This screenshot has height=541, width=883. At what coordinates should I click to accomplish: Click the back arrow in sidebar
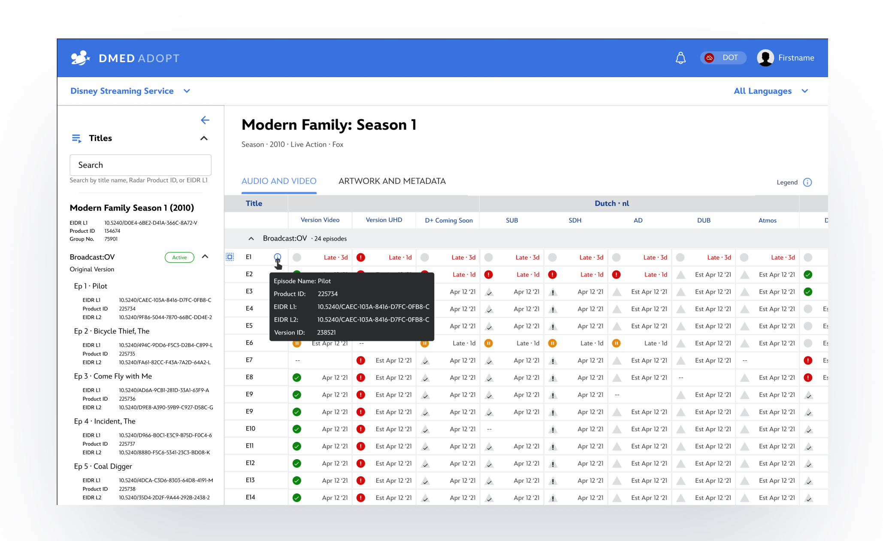coord(205,120)
